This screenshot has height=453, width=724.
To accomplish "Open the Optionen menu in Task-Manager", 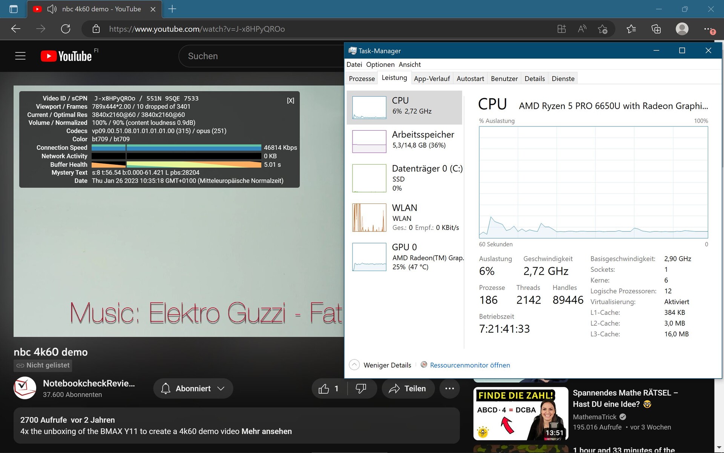I will point(380,65).
